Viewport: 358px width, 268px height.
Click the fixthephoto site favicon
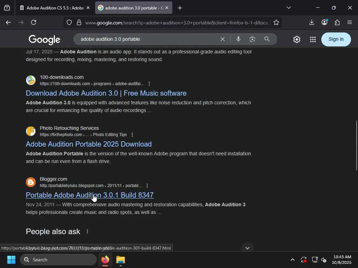point(31,131)
